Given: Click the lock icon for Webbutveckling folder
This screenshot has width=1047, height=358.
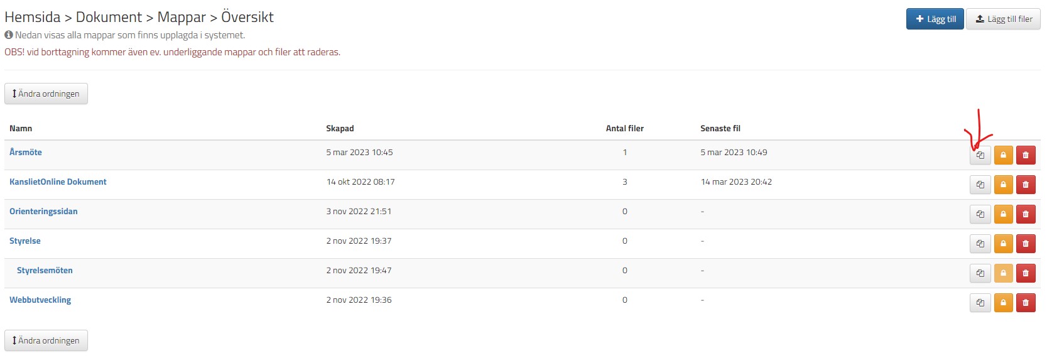Looking at the screenshot, I should [x=1003, y=303].
